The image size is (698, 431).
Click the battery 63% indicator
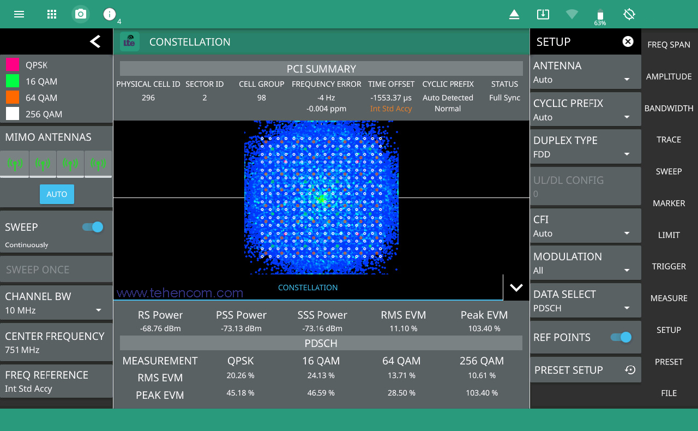600,17
